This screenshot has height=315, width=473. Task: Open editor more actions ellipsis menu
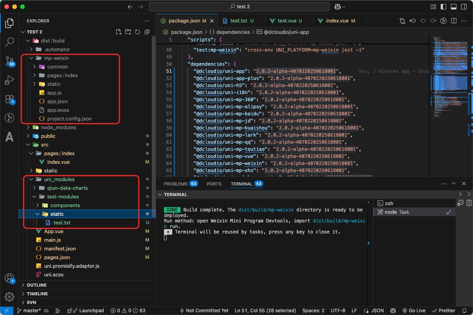point(464,21)
